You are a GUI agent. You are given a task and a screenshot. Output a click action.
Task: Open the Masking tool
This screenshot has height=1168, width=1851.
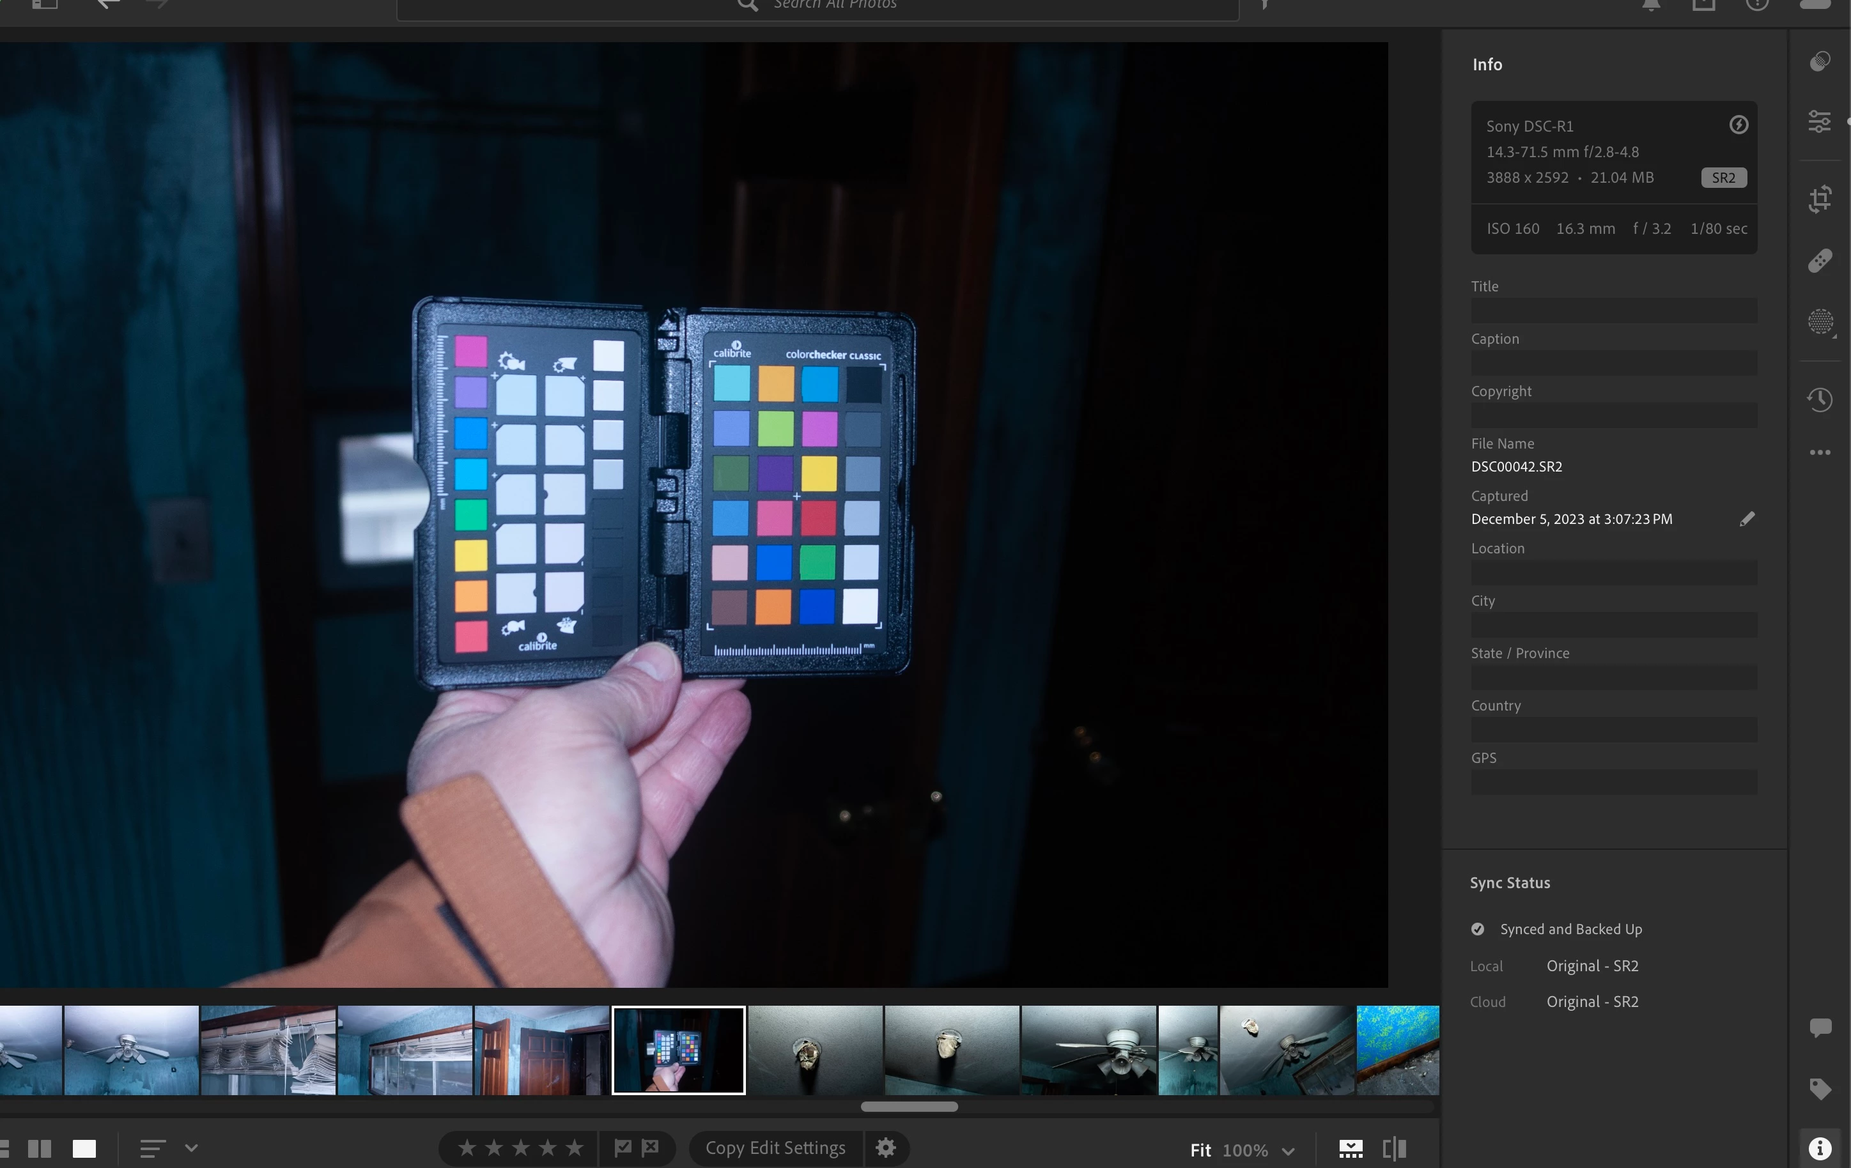coord(1820,321)
